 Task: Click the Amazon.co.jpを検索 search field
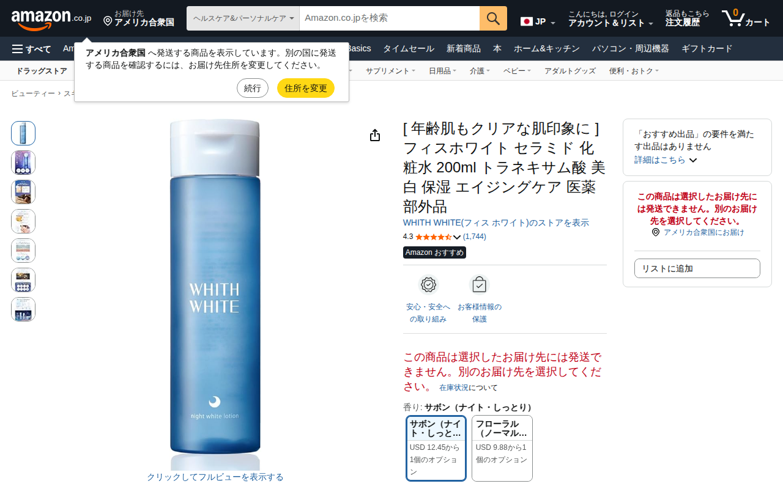point(390,18)
